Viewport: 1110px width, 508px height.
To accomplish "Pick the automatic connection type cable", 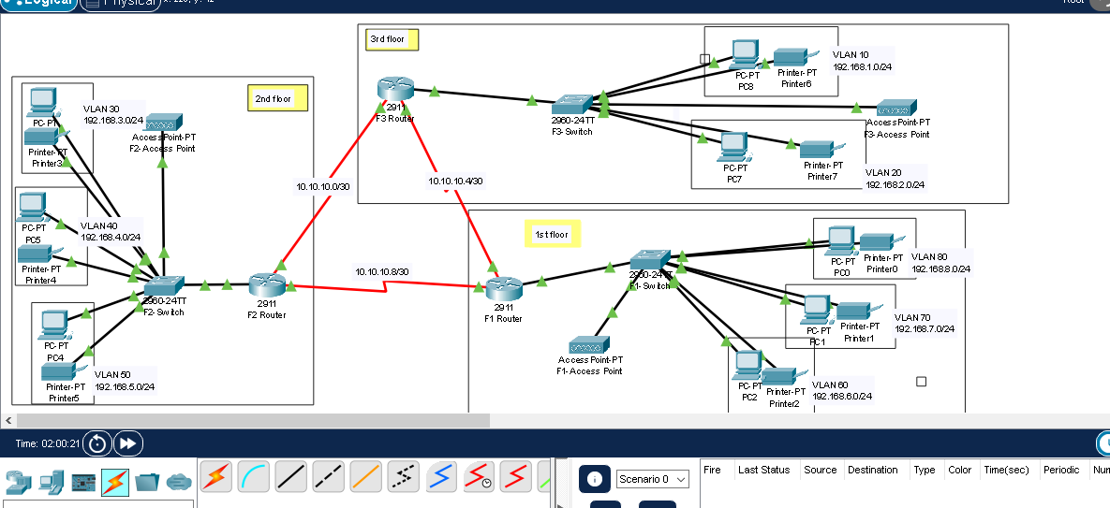I will tap(215, 477).
